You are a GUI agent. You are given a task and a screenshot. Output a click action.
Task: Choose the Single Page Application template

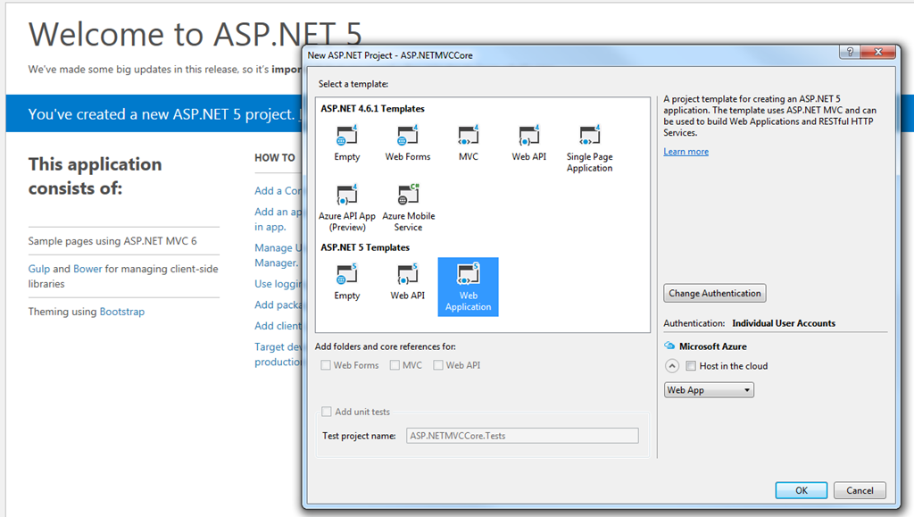[x=589, y=148]
